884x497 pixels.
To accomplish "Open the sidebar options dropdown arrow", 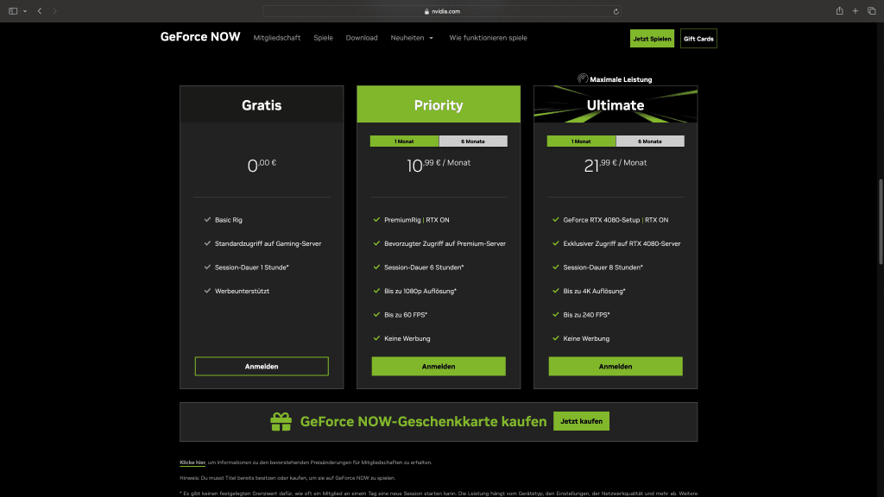I will click(24, 11).
